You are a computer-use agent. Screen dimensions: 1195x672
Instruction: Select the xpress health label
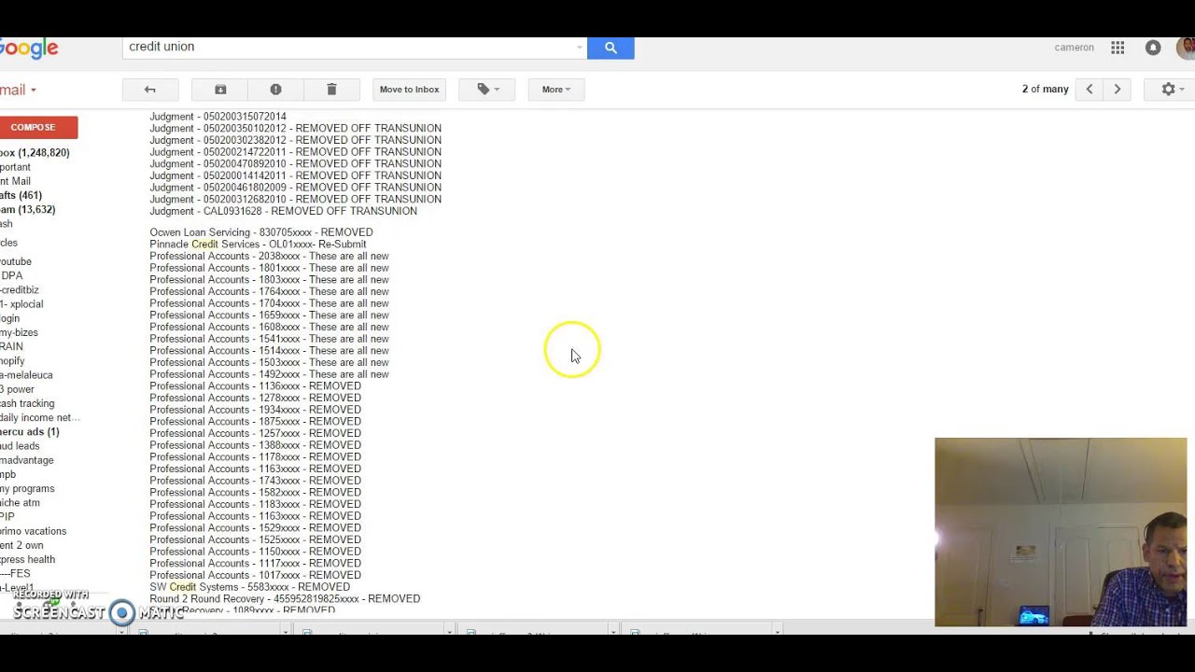click(27, 560)
